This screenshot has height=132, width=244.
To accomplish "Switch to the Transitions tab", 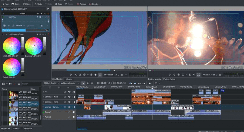I will point(27,129).
